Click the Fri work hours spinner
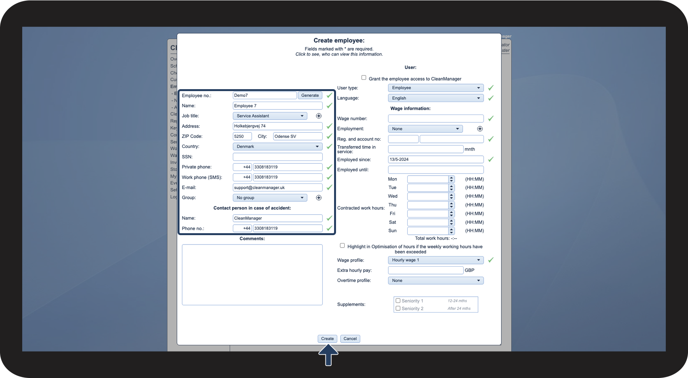This screenshot has height=378, width=688. click(x=452, y=214)
